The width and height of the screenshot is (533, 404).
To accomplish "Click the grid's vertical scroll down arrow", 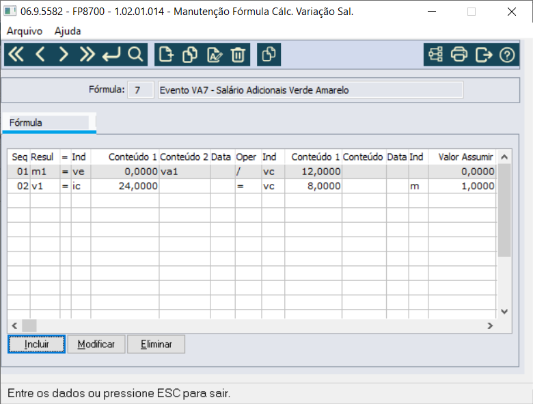I will coord(504,311).
